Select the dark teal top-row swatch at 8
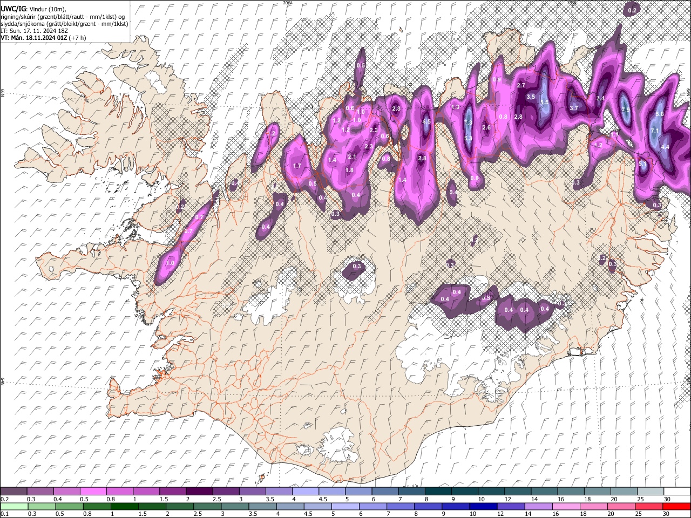The width and height of the screenshot is (691, 518). pos(438,491)
